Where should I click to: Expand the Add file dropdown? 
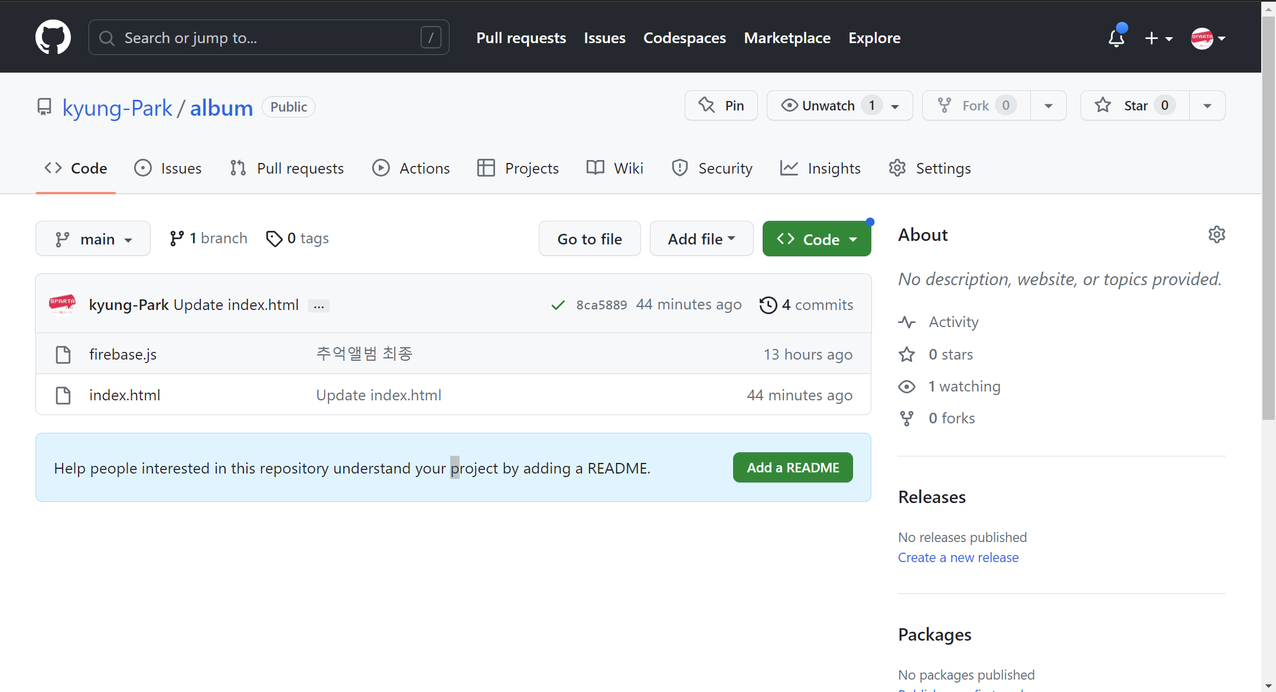(x=701, y=239)
